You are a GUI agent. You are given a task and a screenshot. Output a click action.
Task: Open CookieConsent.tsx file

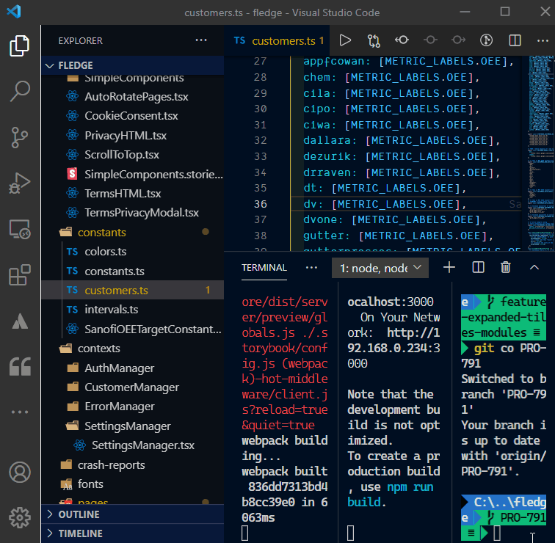[132, 116]
